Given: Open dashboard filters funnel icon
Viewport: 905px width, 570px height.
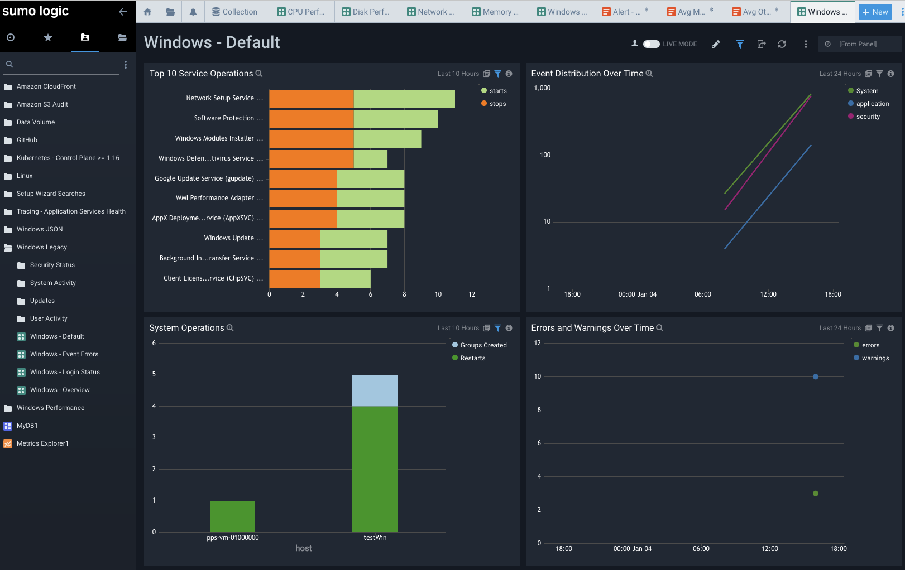Looking at the screenshot, I should click(x=740, y=44).
